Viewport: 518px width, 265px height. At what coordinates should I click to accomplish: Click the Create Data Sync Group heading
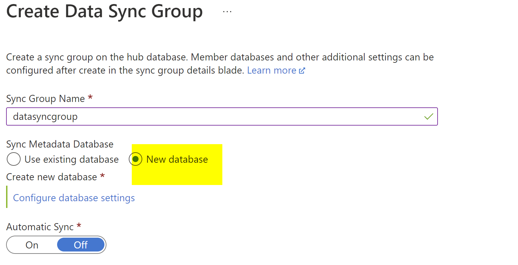pyautogui.click(x=104, y=12)
